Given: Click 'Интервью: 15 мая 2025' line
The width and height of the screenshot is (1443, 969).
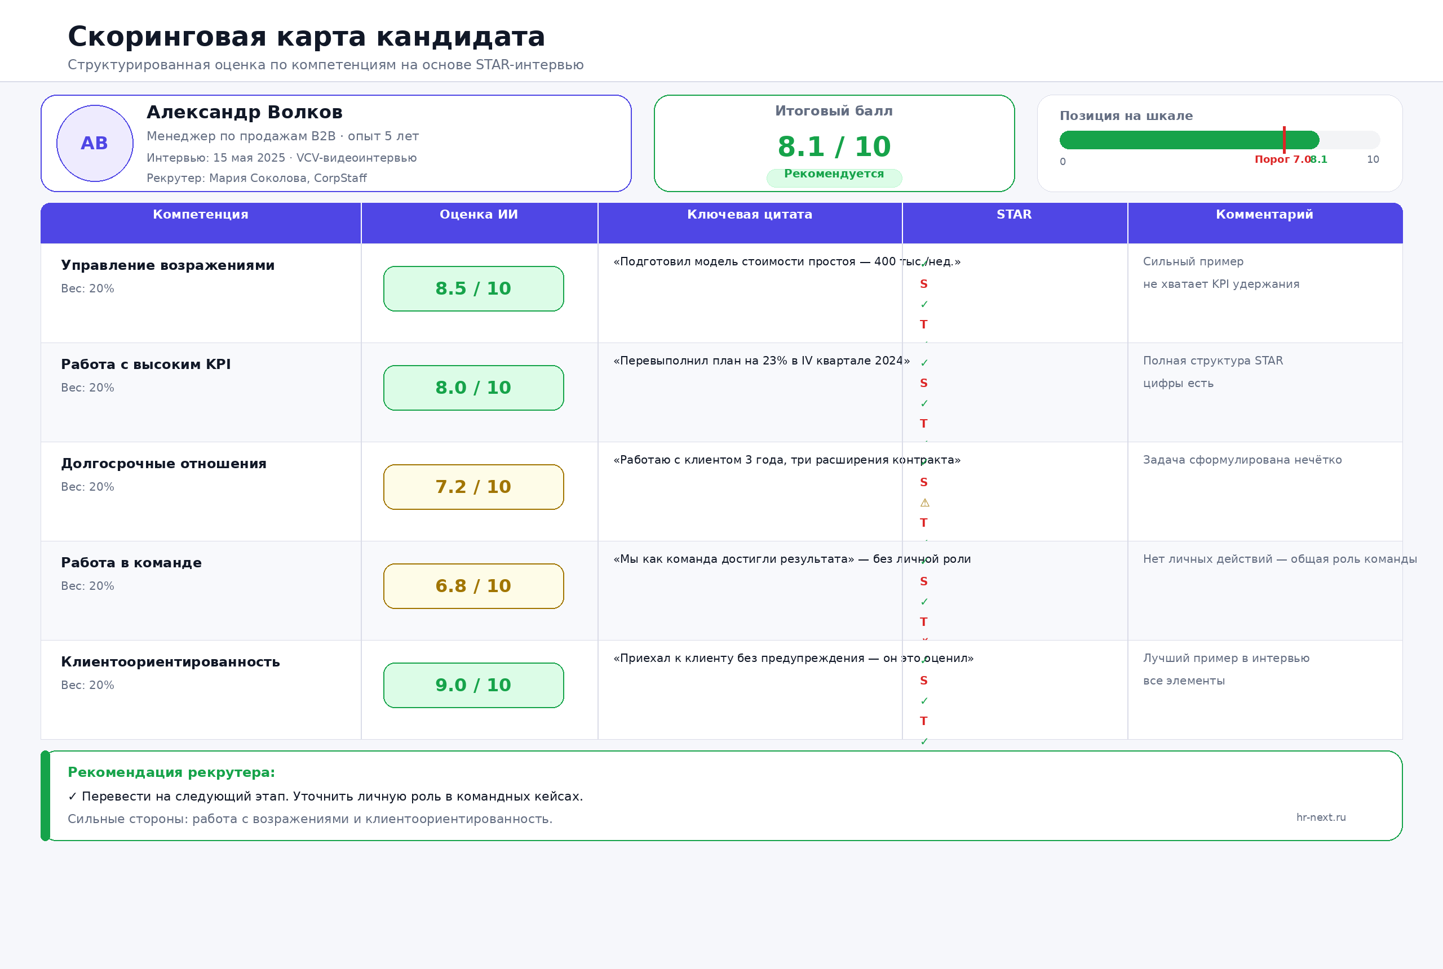Looking at the screenshot, I should [281, 158].
